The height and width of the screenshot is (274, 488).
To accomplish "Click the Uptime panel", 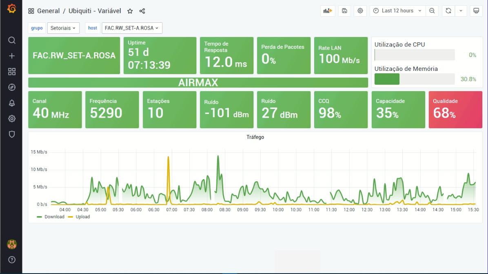I will pyautogui.click(x=160, y=56).
